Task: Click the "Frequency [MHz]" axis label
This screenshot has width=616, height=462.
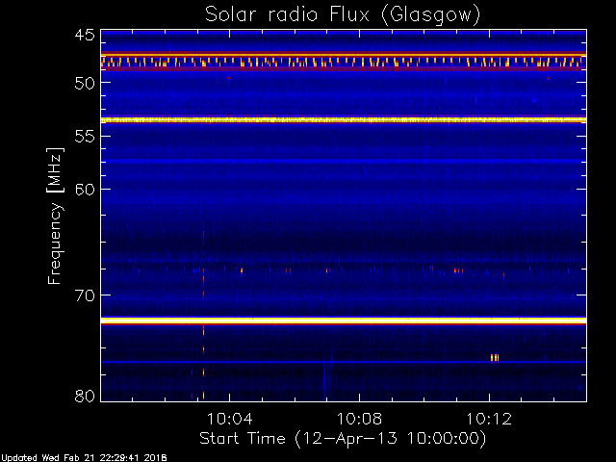Action: [x=55, y=216]
